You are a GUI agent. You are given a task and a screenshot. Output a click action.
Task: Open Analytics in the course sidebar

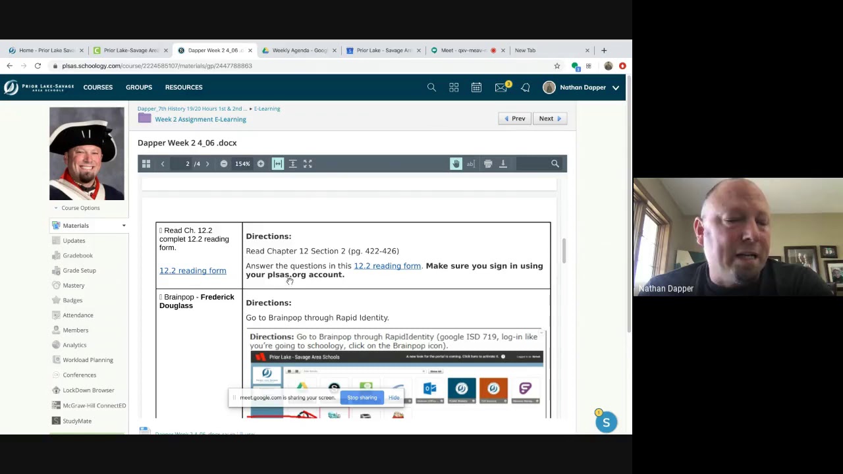tap(74, 345)
